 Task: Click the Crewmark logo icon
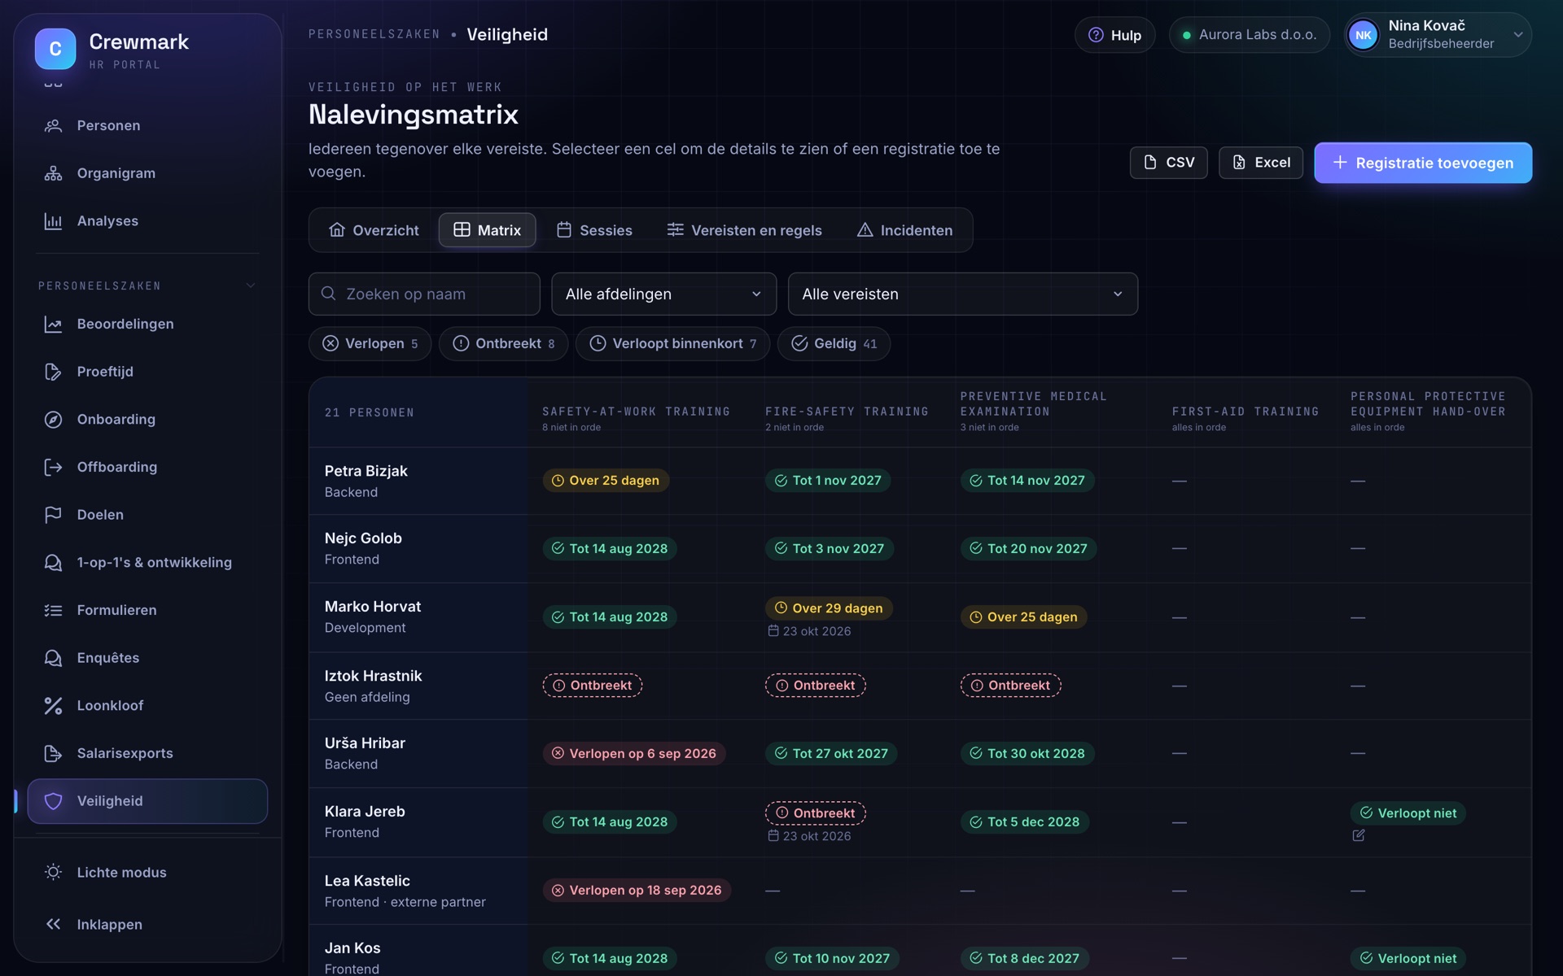tap(55, 49)
